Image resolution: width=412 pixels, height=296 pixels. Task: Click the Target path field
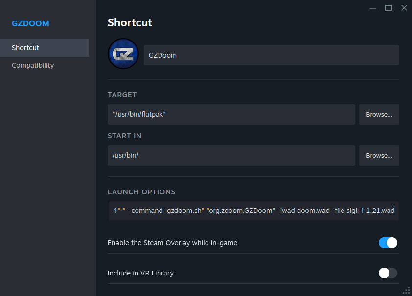point(231,114)
